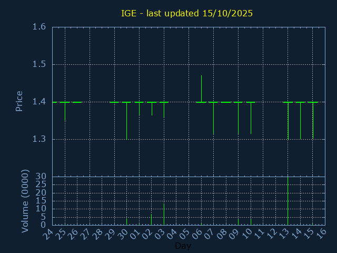
Task: Select the 1.3 price tick label
Action: pos(38,139)
